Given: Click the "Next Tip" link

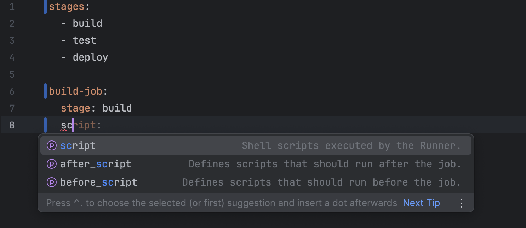Looking at the screenshot, I should tap(421, 203).
